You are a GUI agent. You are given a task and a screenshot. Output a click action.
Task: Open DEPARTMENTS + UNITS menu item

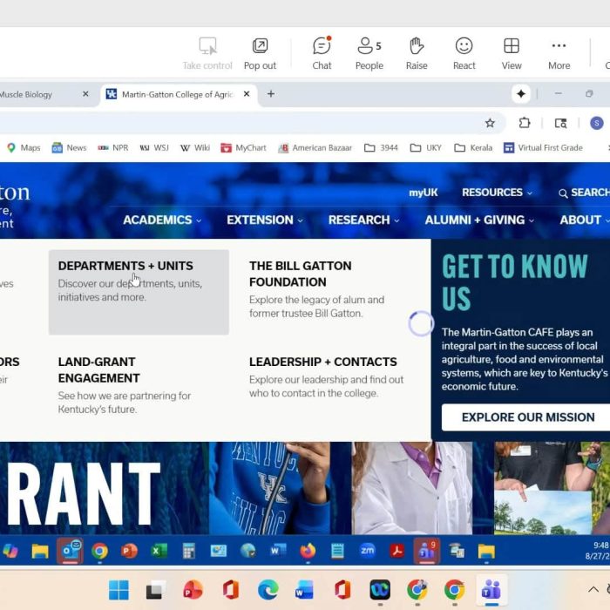[139, 292]
